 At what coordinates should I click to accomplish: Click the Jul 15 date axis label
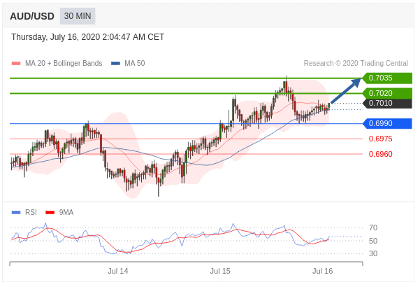220,271
